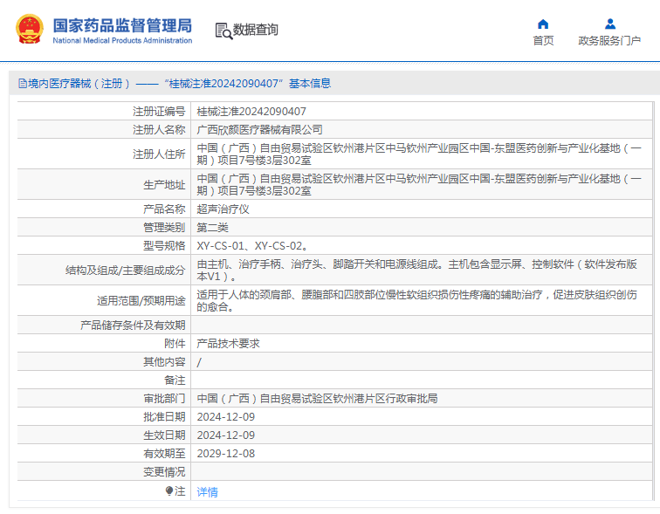Click the National Medical Products Administration subtitle

click(122, 41)
